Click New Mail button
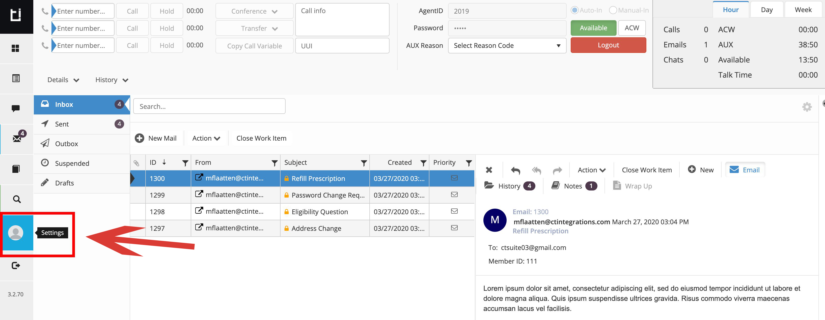 (x=156, y=138)
